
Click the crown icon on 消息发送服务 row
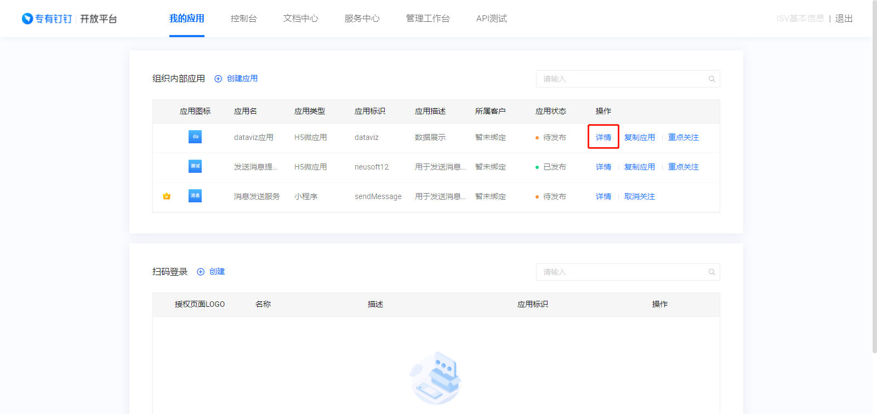[167, 196]
